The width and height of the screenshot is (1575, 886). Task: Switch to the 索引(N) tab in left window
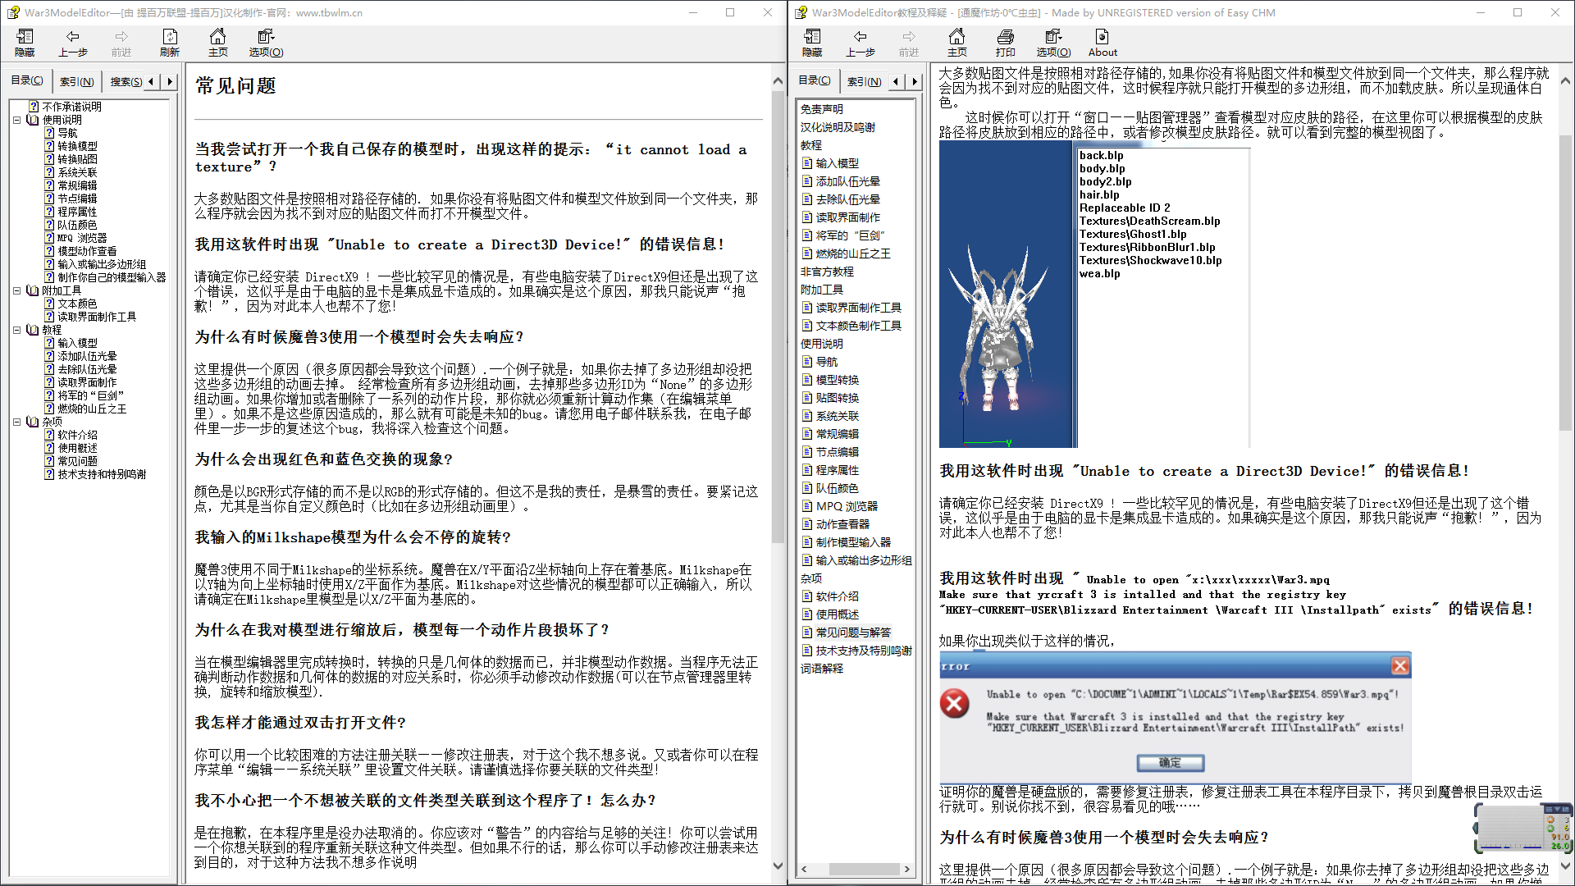tap(76, 81)
